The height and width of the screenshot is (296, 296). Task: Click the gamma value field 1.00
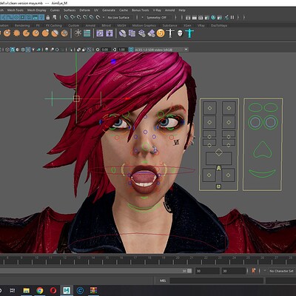point(122,50)
